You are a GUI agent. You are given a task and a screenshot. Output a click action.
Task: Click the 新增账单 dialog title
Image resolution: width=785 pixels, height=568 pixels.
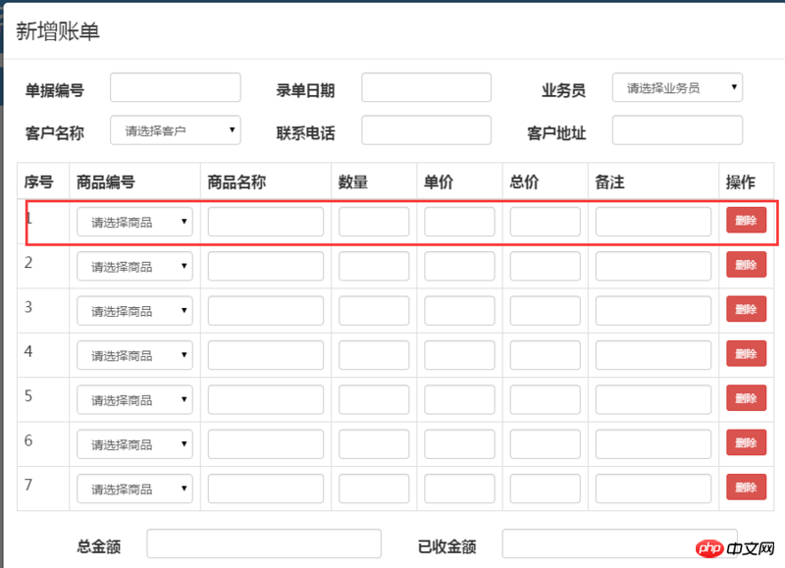[x=58, y=31]
